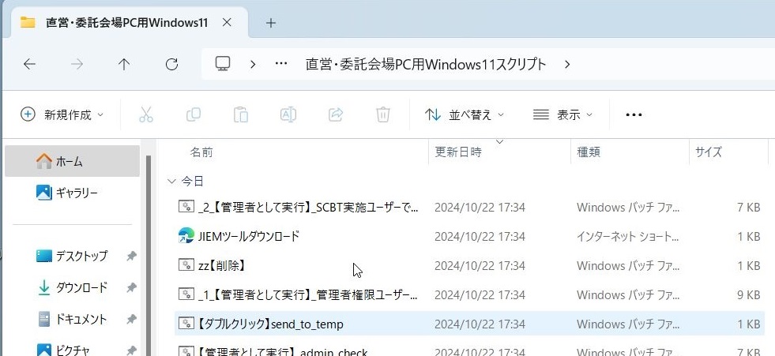This screenshot has width=775, height=356.
Task: Click the PC monitor icon in address bar
Action: pos(223,64)
